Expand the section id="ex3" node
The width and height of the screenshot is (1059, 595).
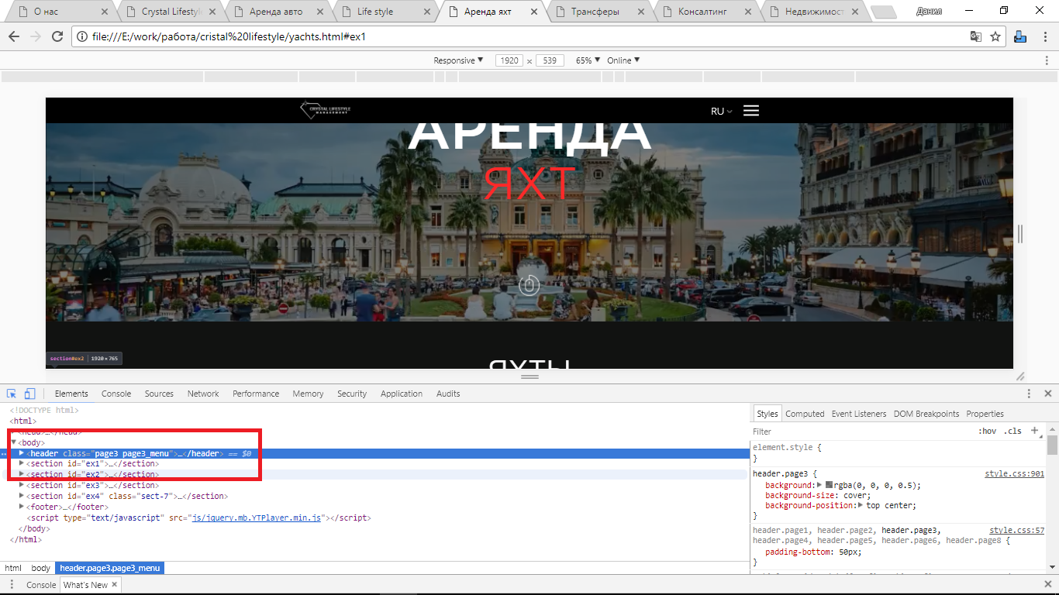[22, 485]
